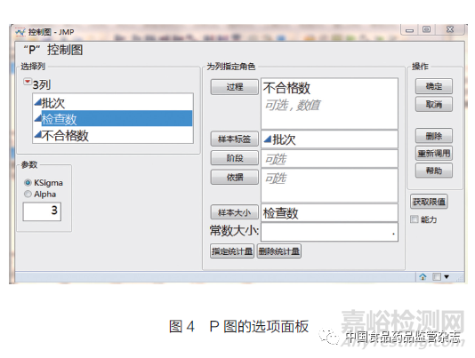Click the JMP app icon in title bar

click(x=20, y=32)
